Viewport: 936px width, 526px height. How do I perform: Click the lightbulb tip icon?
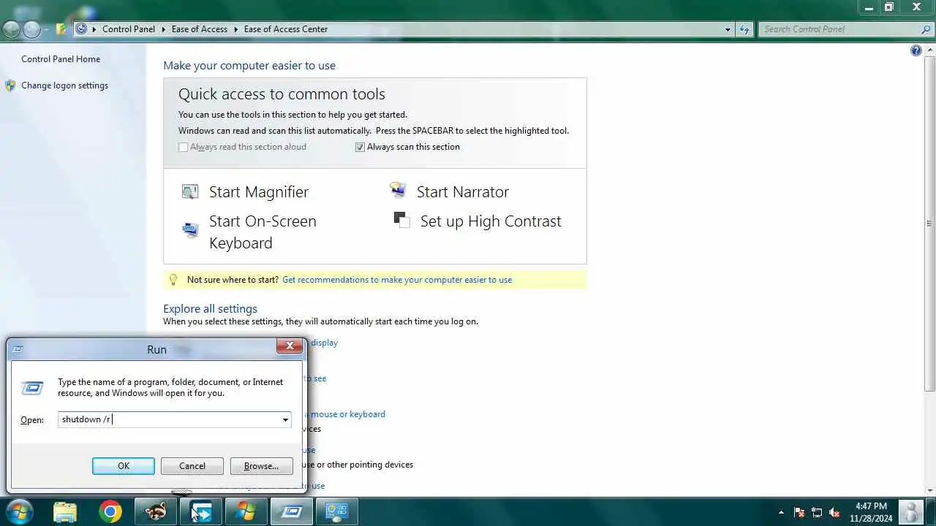point(173,279)
